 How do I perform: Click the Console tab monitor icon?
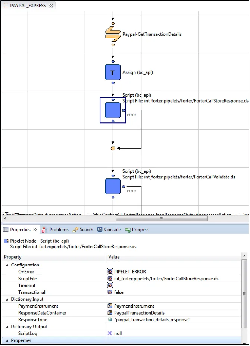point(100,230)
